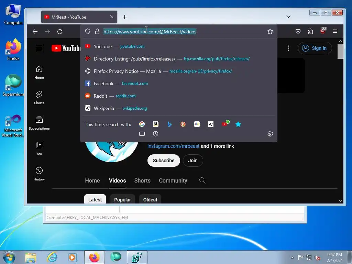Show hidden system tray icons
This screenshot has width=352, height=264.
[292, 257]
